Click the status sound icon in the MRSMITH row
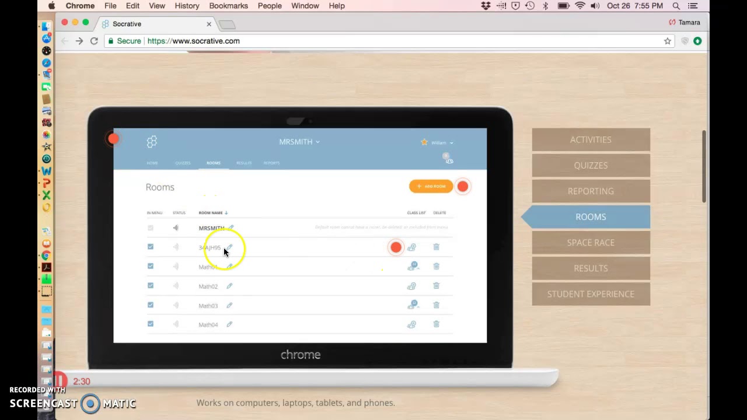Screen dimensions: 747x420 click(x=176, y=228)
